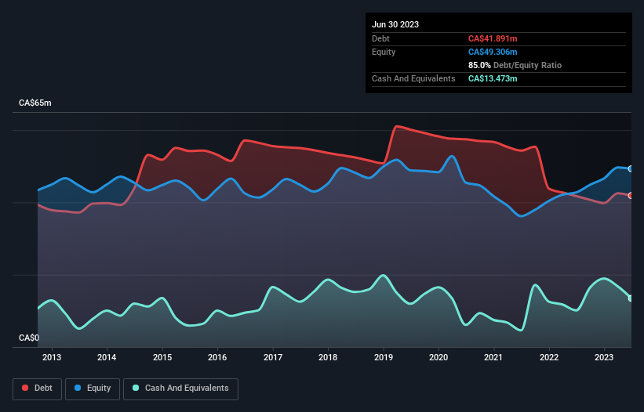Image resolution: width=644 pixels, height=412 pixels.
Task: Click the Jun 30 2023 tooltip date
Action: 395,24
